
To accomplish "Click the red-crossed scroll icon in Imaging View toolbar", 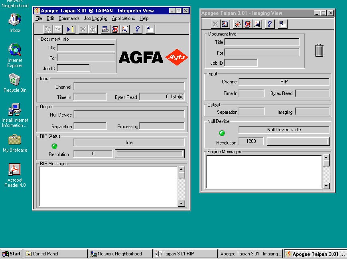I will [247, 24].
